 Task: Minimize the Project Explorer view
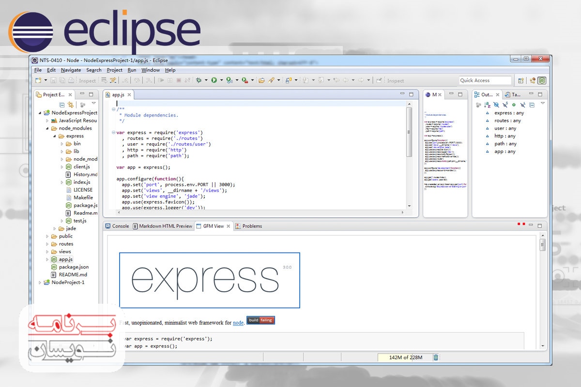83,94
